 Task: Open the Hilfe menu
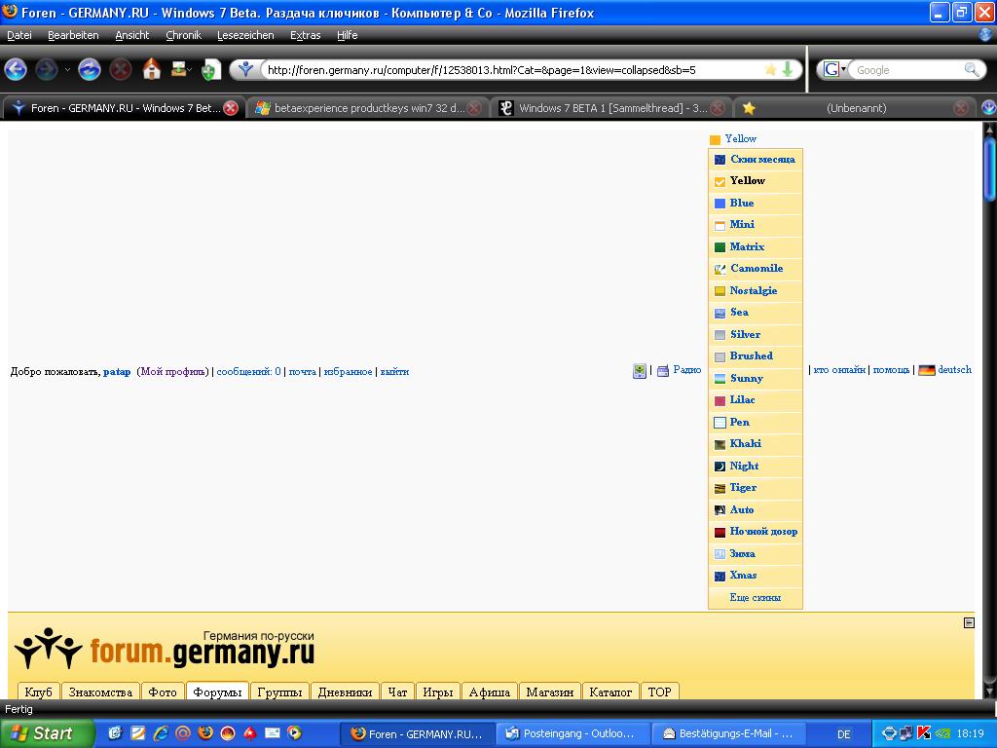(348, 35)
